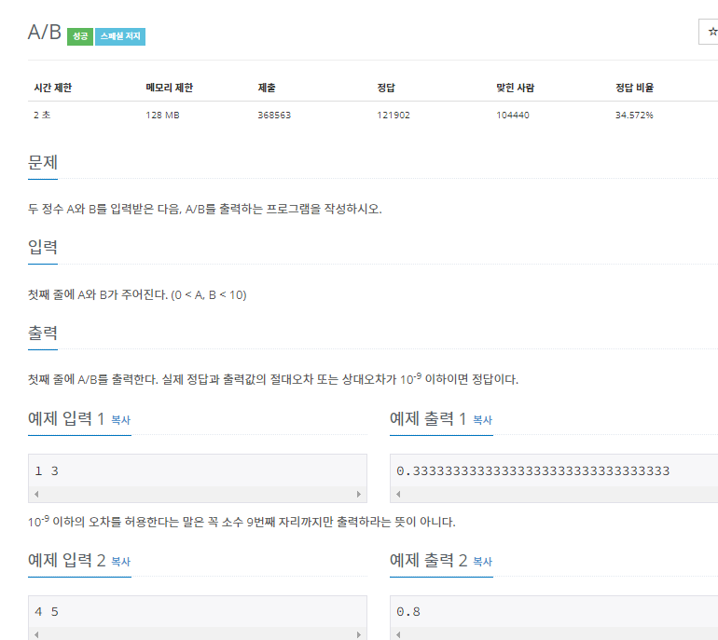Click the '2 초' time limit value

[42, 116]
